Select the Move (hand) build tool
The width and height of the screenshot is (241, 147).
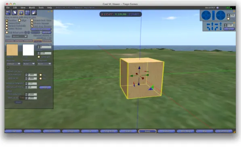coord(15,12)
